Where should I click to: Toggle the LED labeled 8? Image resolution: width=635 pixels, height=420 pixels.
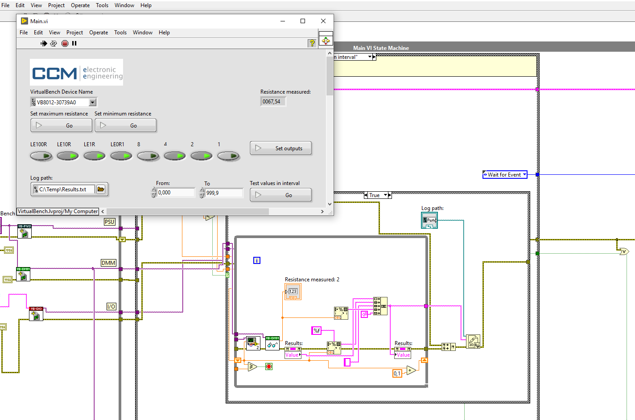click(148, 156)
